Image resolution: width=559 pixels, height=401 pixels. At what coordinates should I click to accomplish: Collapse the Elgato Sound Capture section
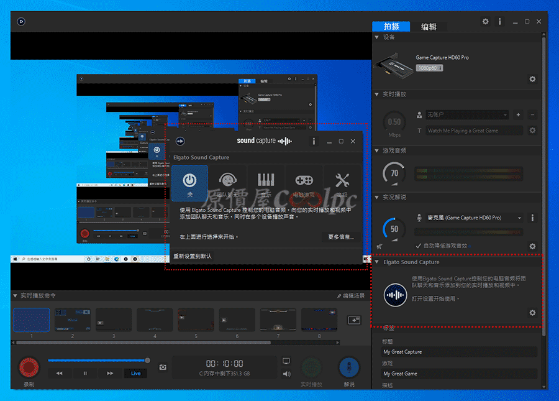point(377,262)
